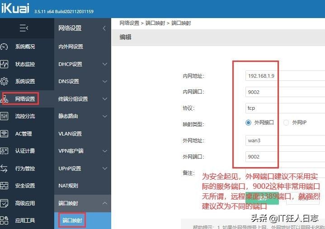
Task: Click 内网地址 field with 192.168.1.9
Action: 285,76
